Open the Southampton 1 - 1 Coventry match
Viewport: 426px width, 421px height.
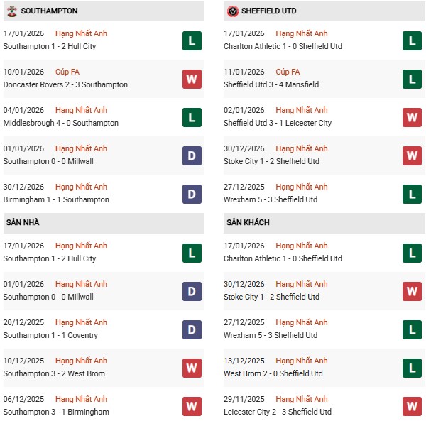[50, 335]
